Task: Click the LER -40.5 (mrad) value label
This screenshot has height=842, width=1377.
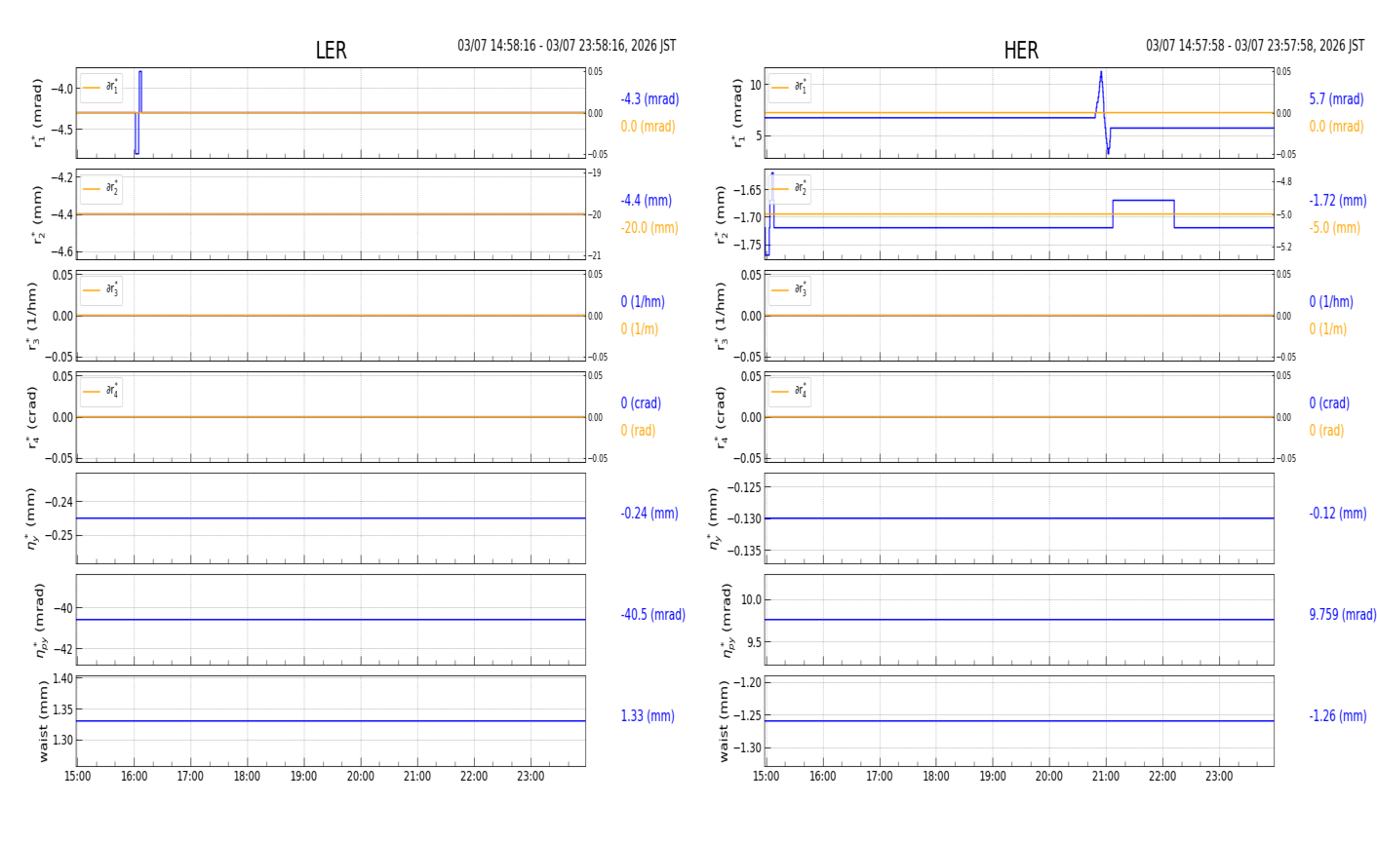Action: [652, 615]
